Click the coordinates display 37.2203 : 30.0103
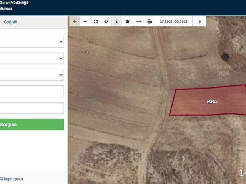This screenshot has width=246, height=184. [x=173, y=21]
